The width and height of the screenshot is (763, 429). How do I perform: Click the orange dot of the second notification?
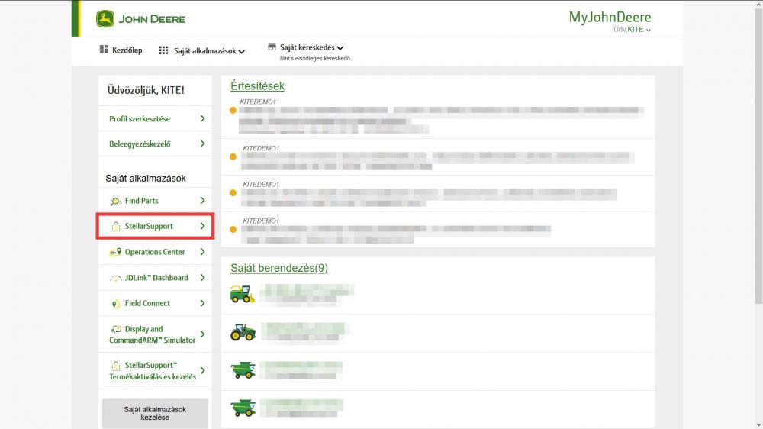click(233, 156)
